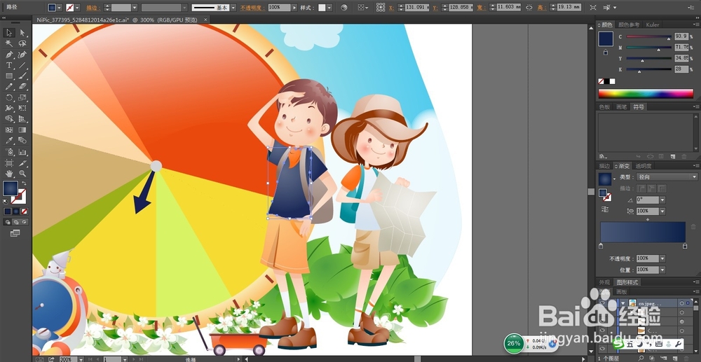Click Reverse Gradient icon in gradient panel
Image resolution: width=701 pixels, height=362 pixels.
point(605,209)
